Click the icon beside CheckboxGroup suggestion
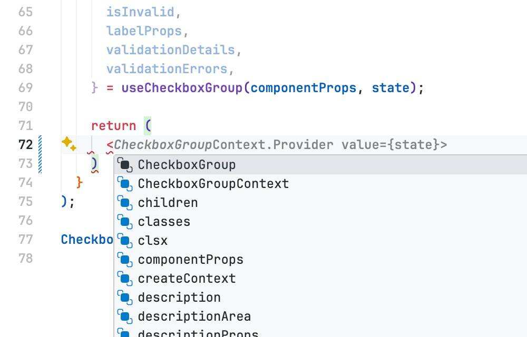This screenshot has width=527, height=337. [125, 165]
